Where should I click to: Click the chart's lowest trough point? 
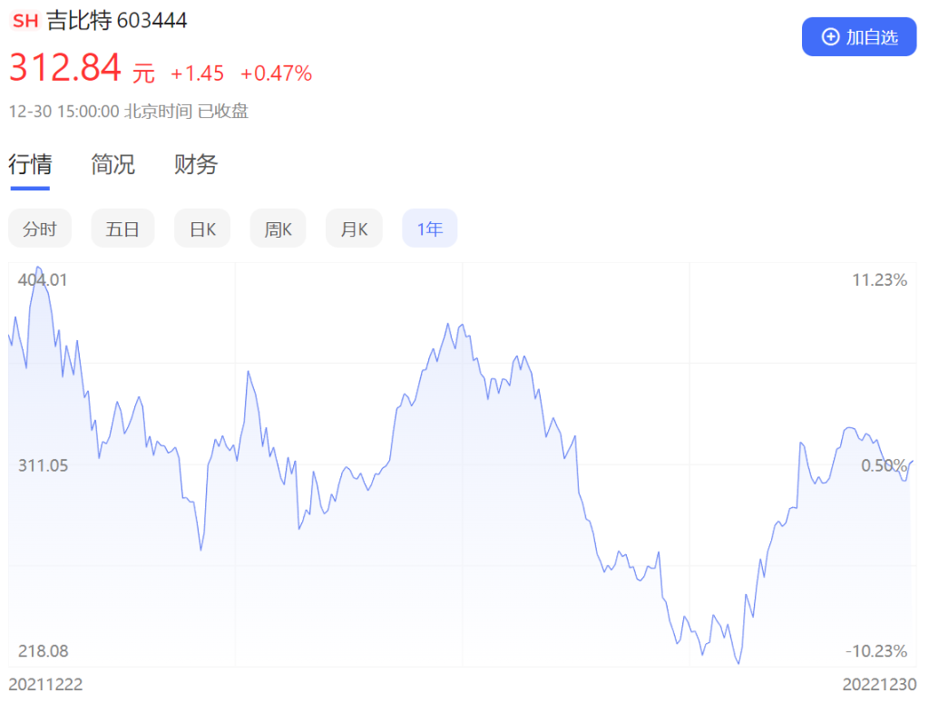pos(738,663)
